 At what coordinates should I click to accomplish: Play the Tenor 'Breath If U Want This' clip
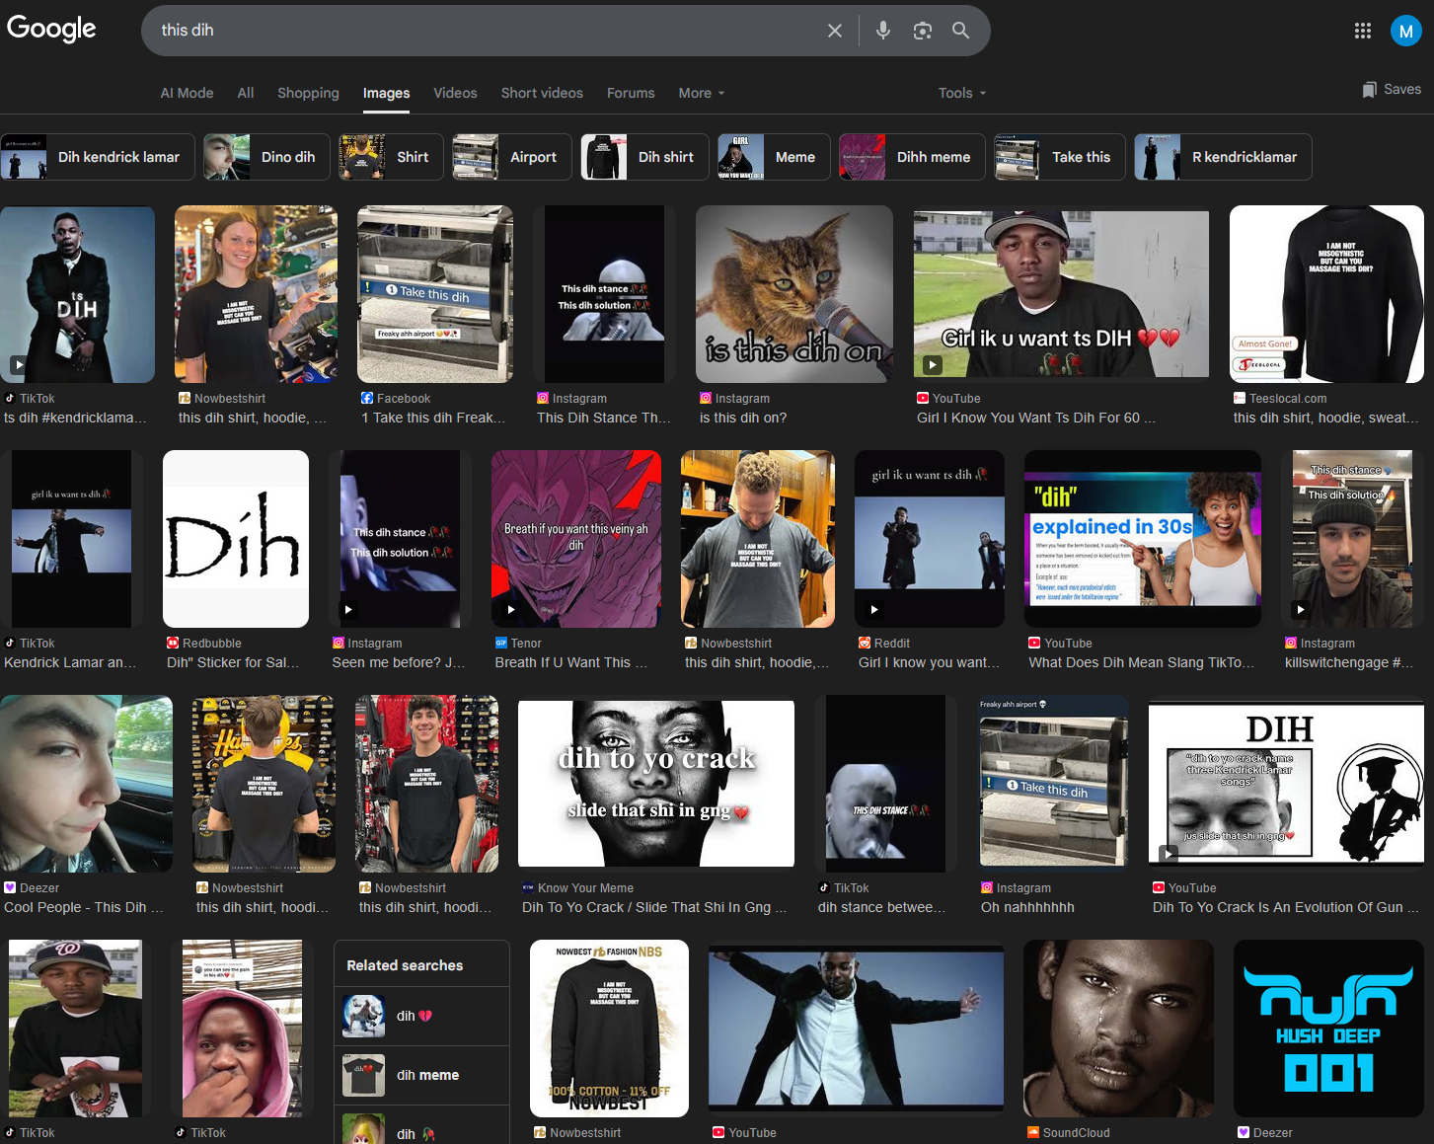click(x=510, y=610)
